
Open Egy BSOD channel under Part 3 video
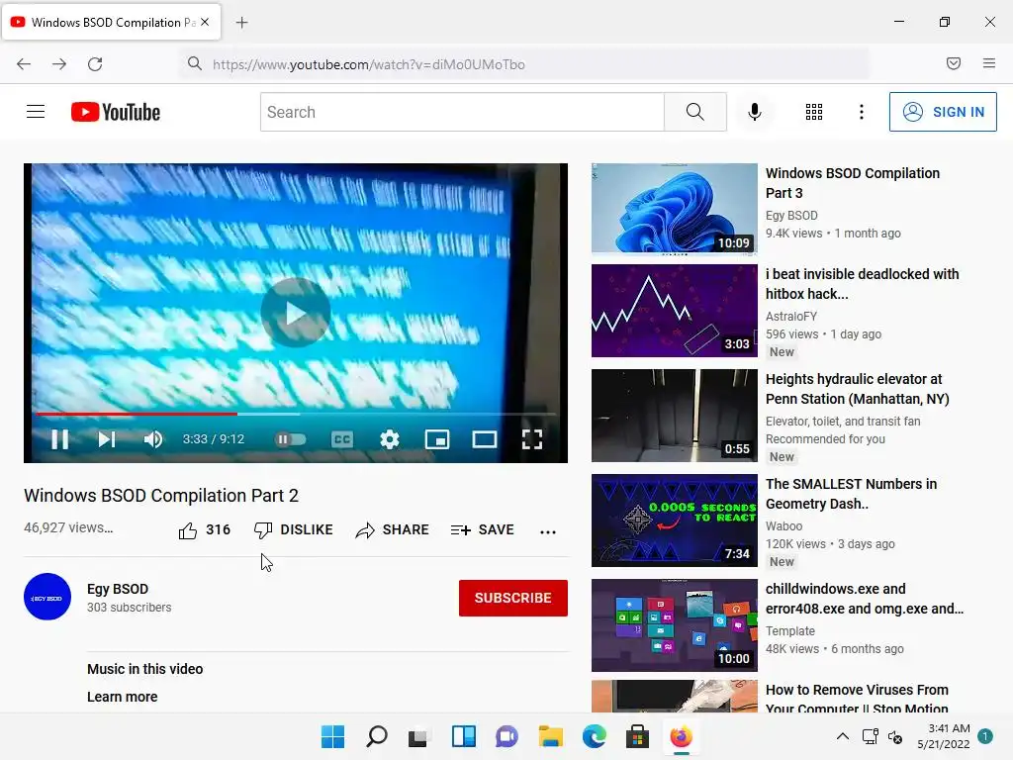(791, 215)
